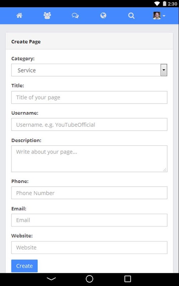Open the Category dropdown arrow
The width and height of the screenshot is (179, 286).
pyautogui.click(x=164, y=70)
